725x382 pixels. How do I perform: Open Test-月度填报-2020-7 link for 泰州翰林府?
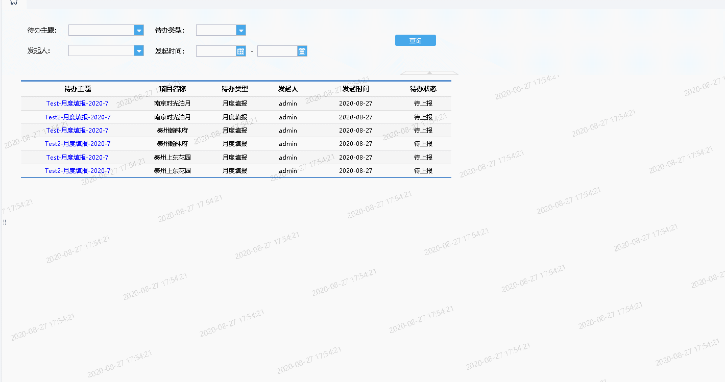coord(78,131)
